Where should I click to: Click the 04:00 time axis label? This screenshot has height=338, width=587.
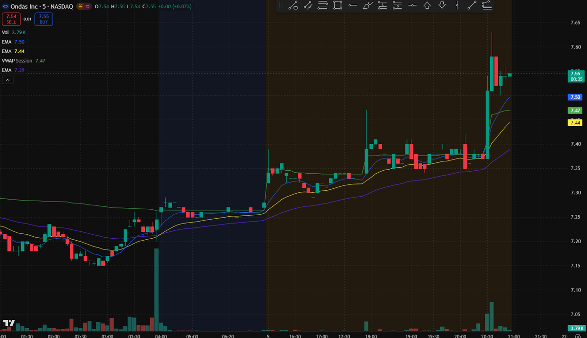(x=161, y=337)
